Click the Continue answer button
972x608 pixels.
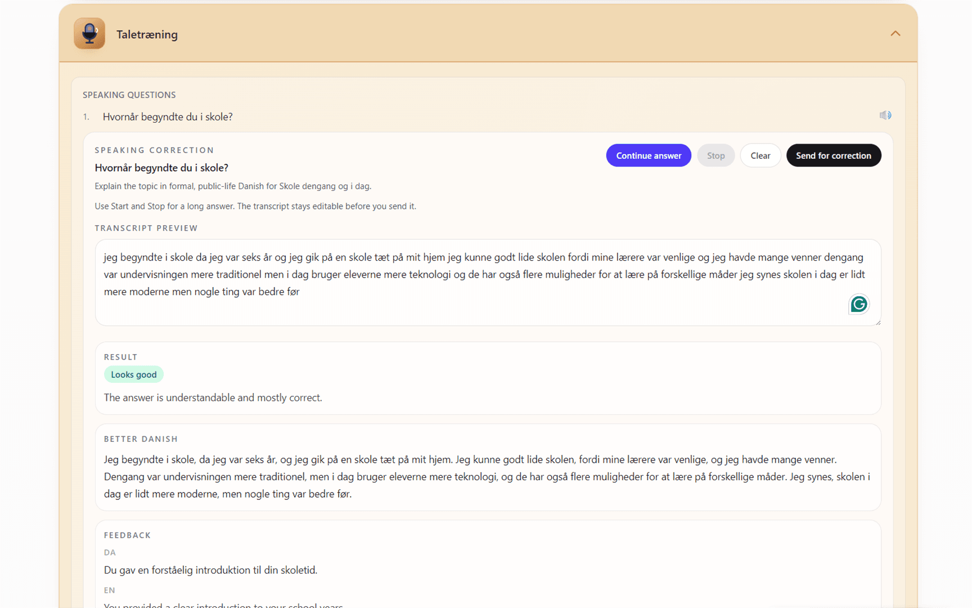point(649,155)
